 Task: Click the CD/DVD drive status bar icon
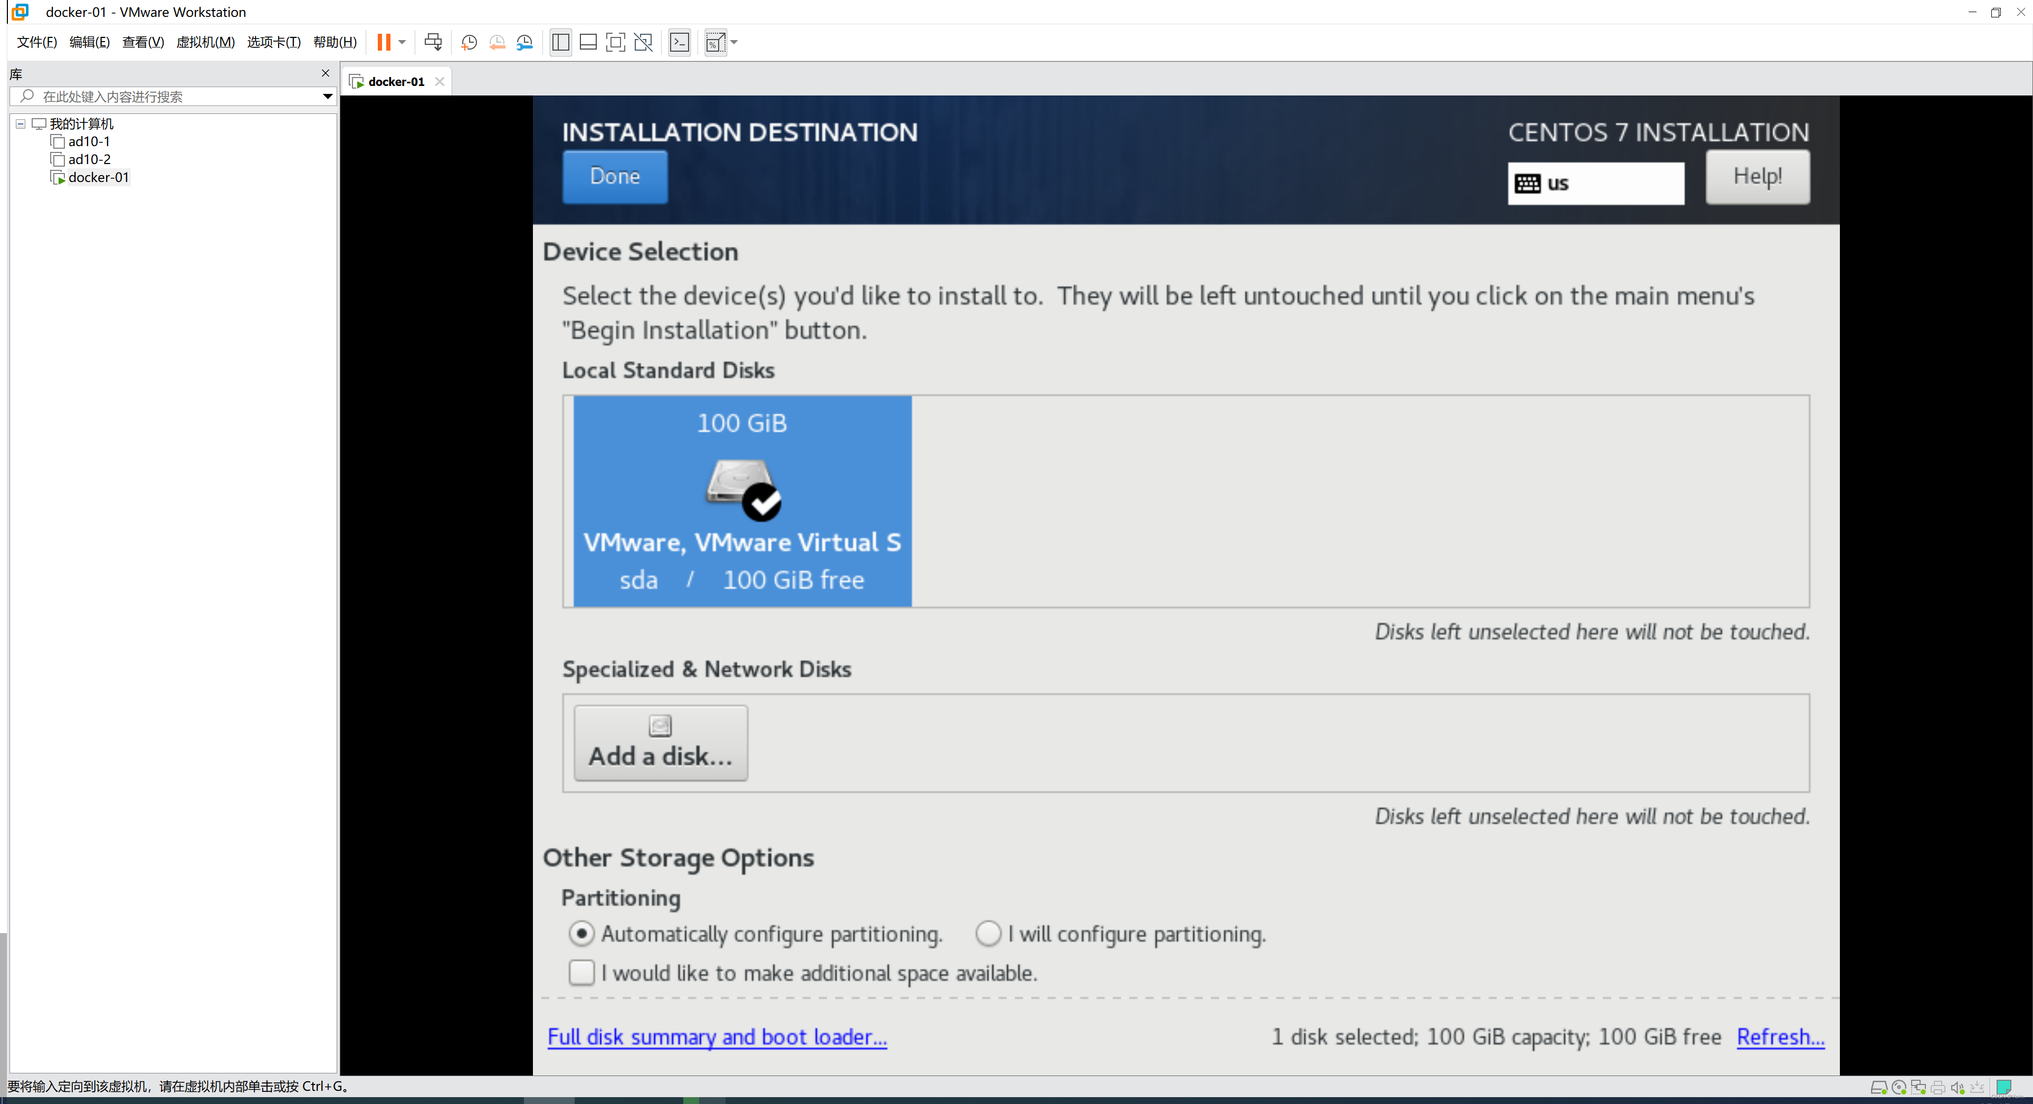1899,1088
